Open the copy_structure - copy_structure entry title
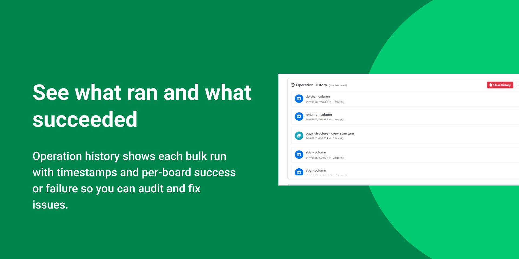The width and height of the screenshot is (519, 259). [x=330, y=133]
